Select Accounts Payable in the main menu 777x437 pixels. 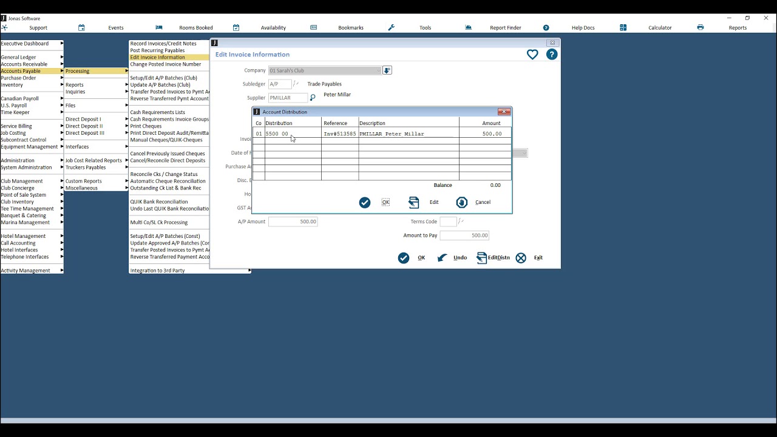[32, 71]
